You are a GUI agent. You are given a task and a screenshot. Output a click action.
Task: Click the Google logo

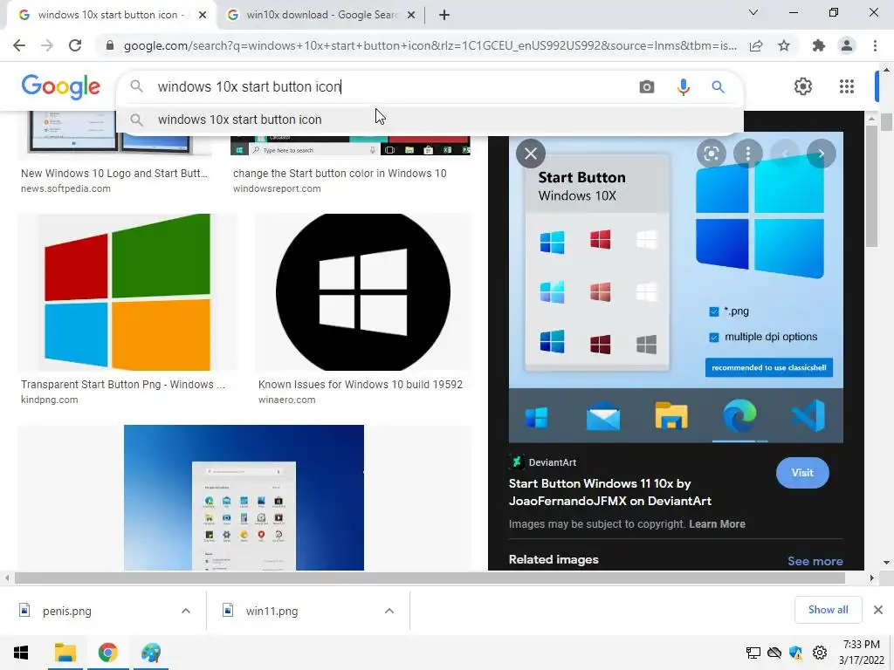pyautogui.click(x=61, y=86)
